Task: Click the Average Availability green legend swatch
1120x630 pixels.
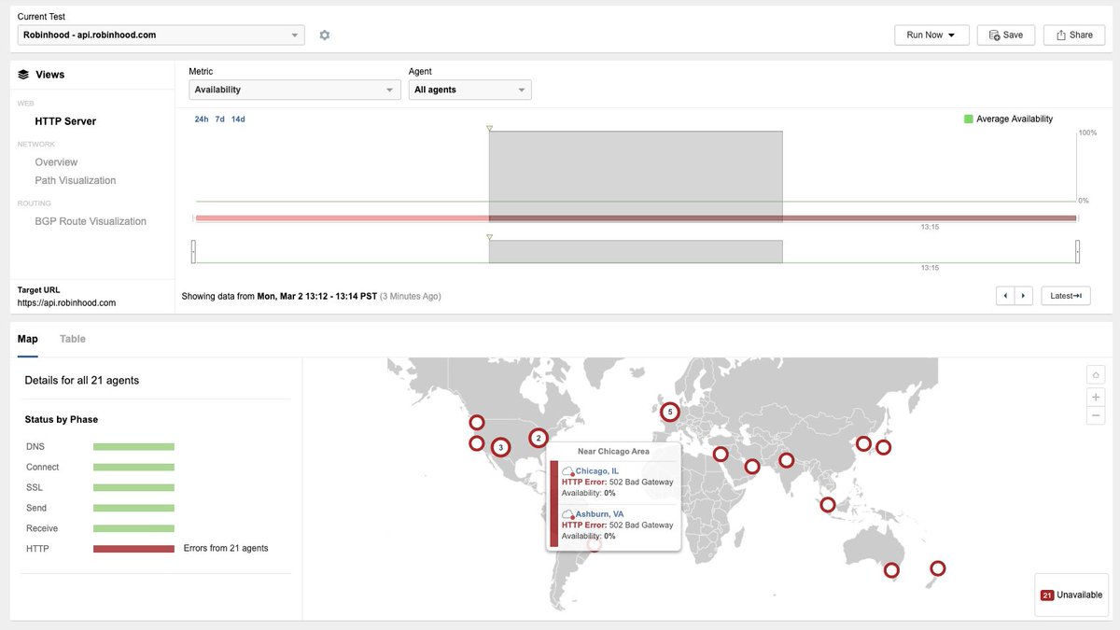Action: (969, 119)
